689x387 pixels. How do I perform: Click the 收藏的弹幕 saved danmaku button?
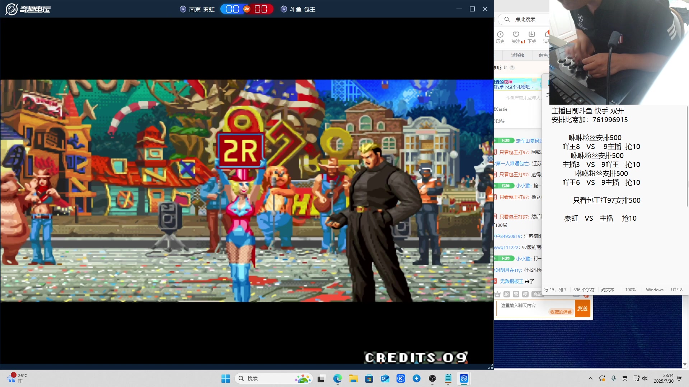click(x=561, y=312)
